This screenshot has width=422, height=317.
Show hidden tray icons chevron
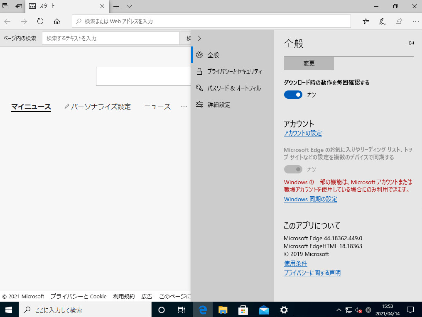coord(339,310)
